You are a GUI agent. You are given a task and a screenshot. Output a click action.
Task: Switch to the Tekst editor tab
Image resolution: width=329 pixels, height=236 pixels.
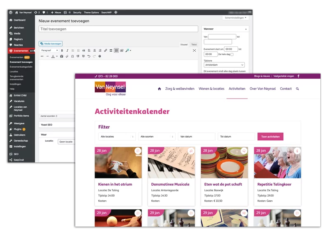pos(194,44)
